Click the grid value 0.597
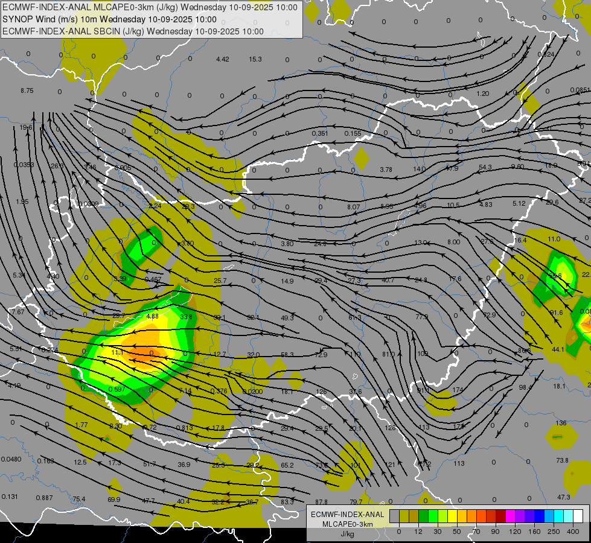The width and height of the screenshot is (591, 543). point(117,389)
